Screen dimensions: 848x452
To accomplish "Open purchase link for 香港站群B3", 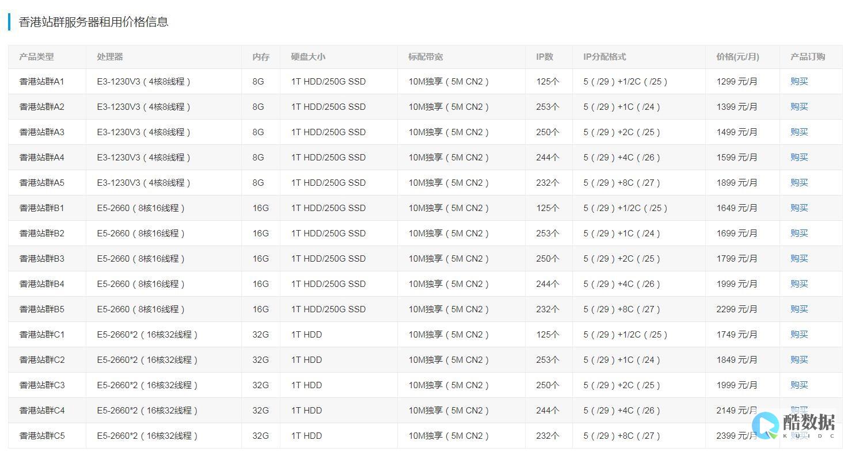I will [x=799, y=259].
